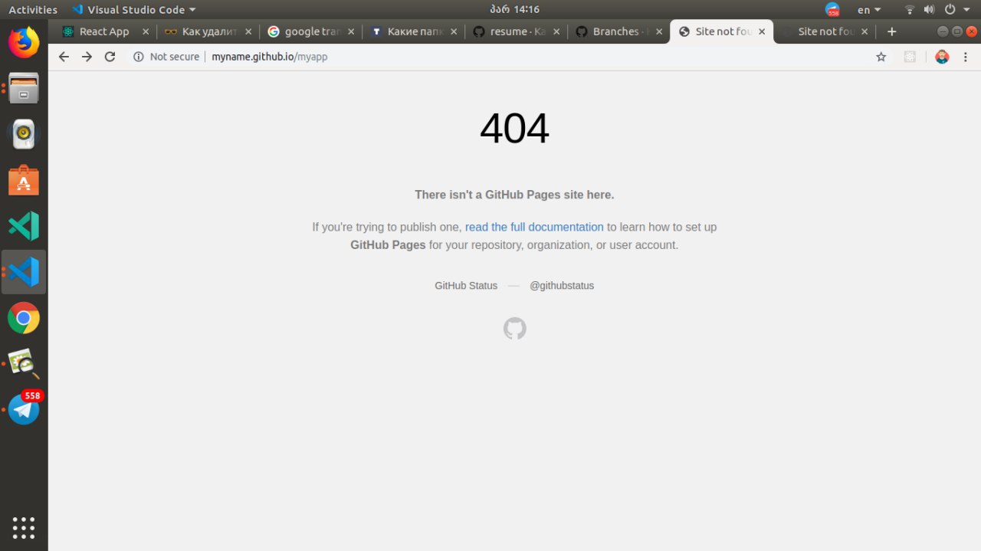Click the volume speaker icon in top bar
Viewport: 981px width, 551px height.
(929, 10)
